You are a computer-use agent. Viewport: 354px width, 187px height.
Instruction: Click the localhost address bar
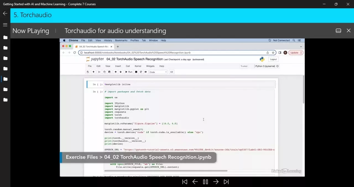178,53
